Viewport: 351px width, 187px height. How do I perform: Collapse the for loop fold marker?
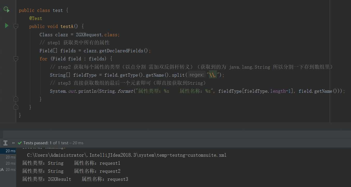tap(16, 59)
